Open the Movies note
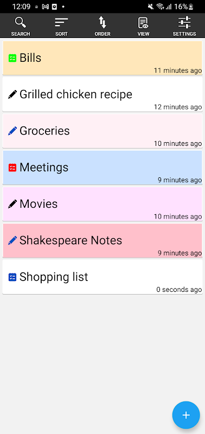The width and height of the screenshot is (205, 434). coord(102,204)
